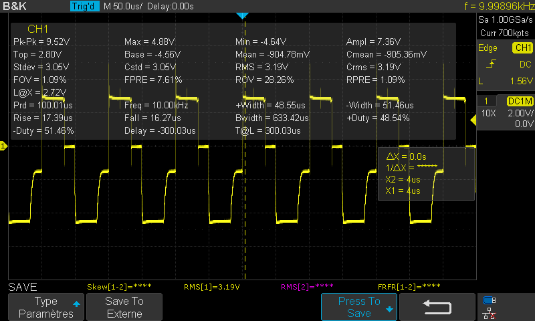Click the L@X = 2.72V measurement
The width and height of the screenshot is (535, 321).
(40, 92)
